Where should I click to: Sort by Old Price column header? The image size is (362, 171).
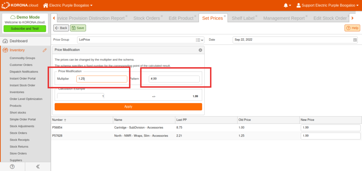click(x=268, y=120)
